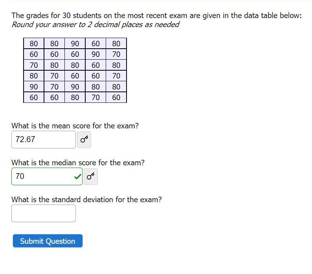Click the key icon beside the median answer
Image resolution: width=312 pixels, height=274 pixels.
point(90,177)
